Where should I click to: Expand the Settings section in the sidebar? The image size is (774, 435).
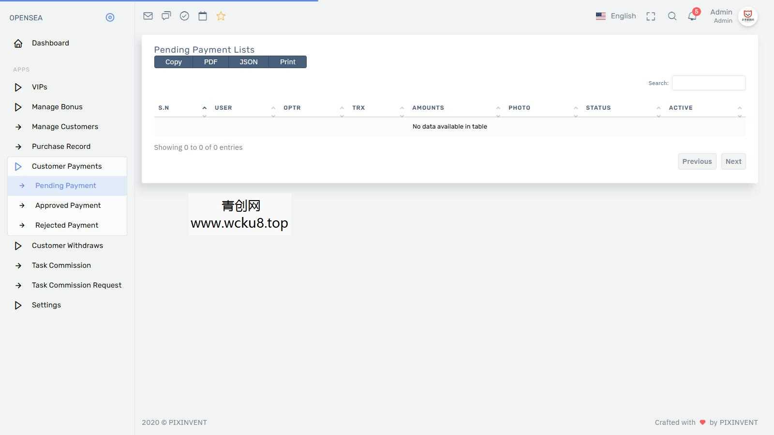point(46,305)
